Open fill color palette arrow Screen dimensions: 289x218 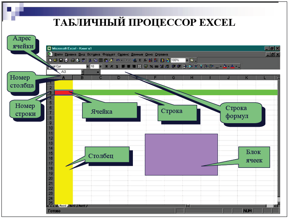point(228,66)
